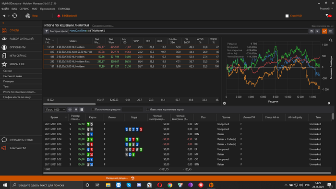This screenshot has width=336, height=189.
Task: Open the Приложения menu
Action: tap(48, 9)
